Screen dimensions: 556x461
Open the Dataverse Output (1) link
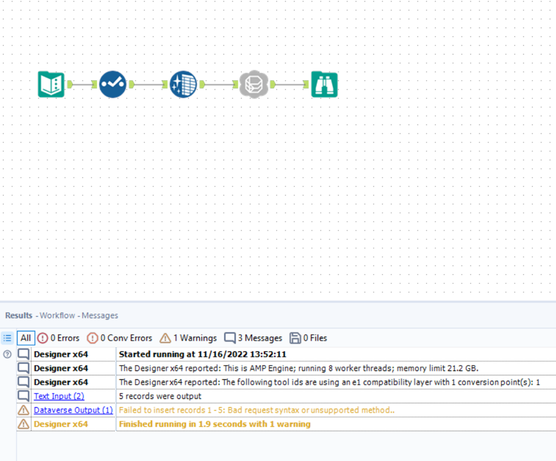pos(73,410)
